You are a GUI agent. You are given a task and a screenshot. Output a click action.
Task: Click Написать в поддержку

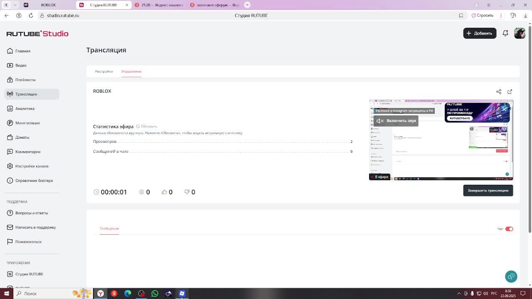click(x=31, y=227)
